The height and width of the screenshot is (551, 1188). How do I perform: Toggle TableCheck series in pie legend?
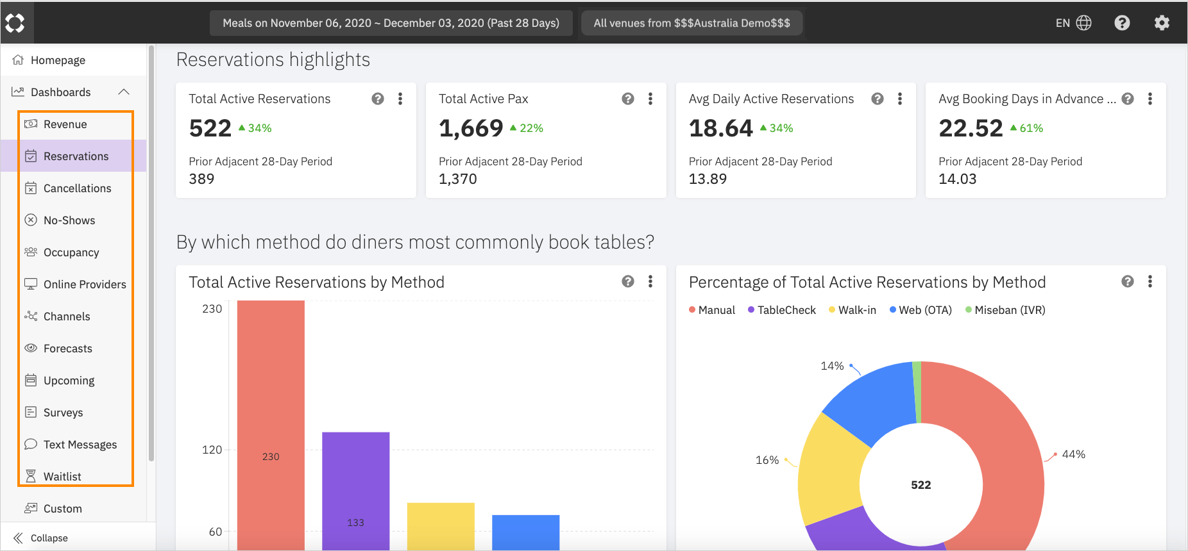[x=782, y=310]
